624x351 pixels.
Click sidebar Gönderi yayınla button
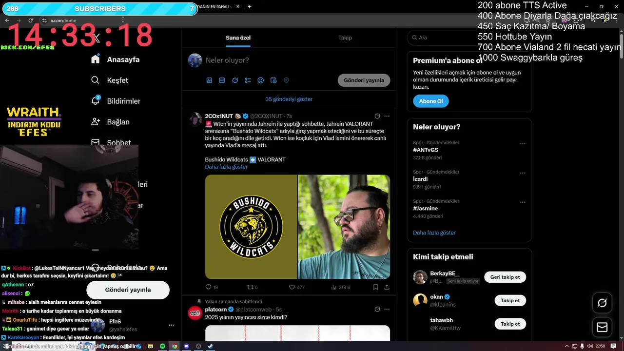(128, 290)
